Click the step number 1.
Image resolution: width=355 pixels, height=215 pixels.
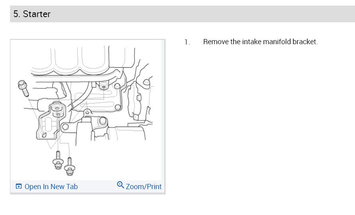point(187,42)
